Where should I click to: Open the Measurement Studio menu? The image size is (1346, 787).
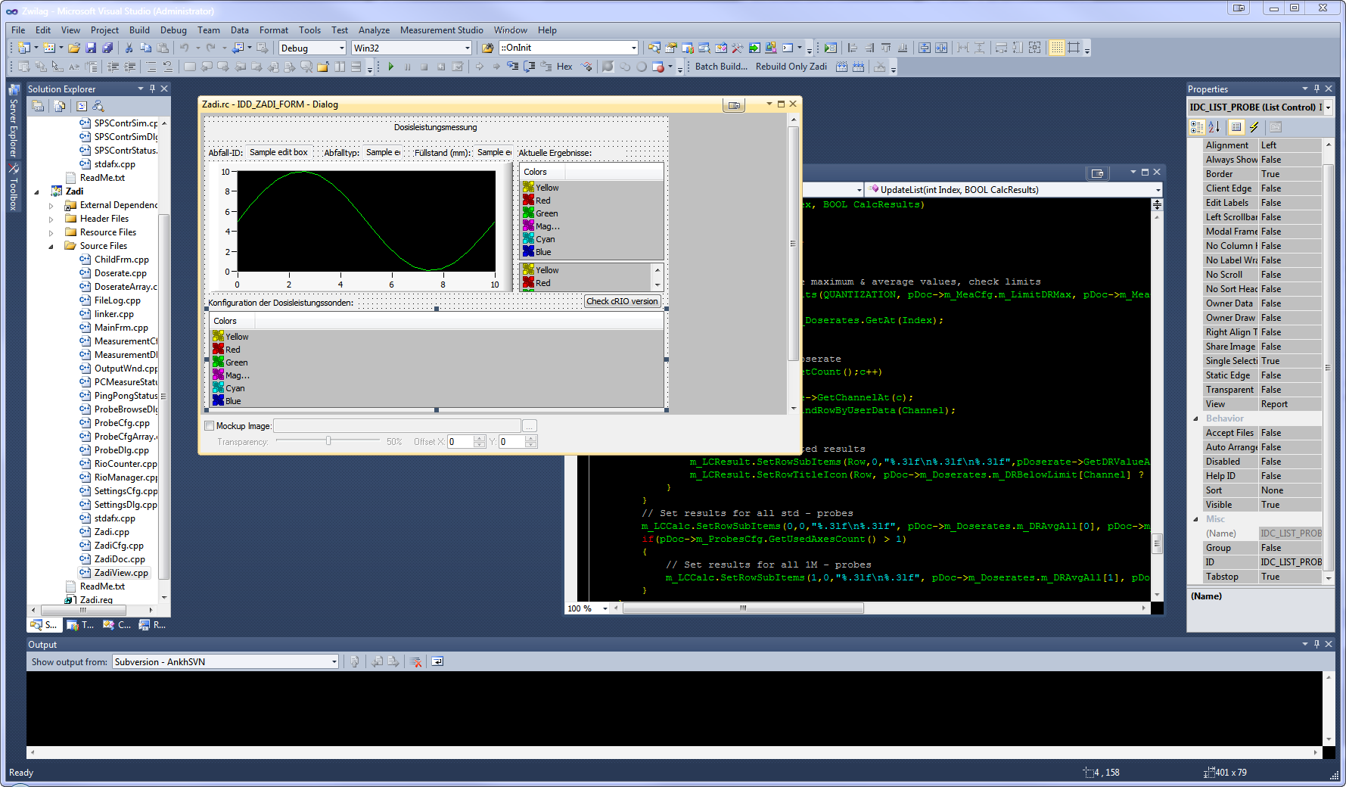[441, 30]
